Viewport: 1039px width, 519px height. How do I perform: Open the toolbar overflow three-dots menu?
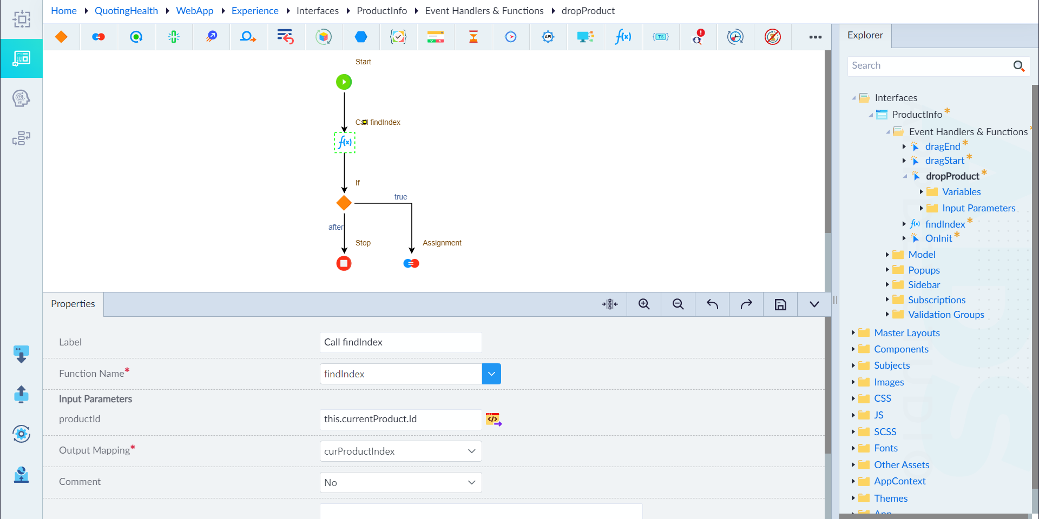tap(816, 37)
